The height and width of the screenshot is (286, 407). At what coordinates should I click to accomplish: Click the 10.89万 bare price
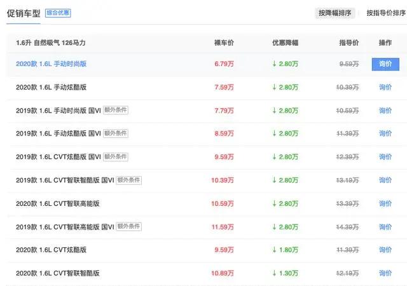[x=223, y=273]
